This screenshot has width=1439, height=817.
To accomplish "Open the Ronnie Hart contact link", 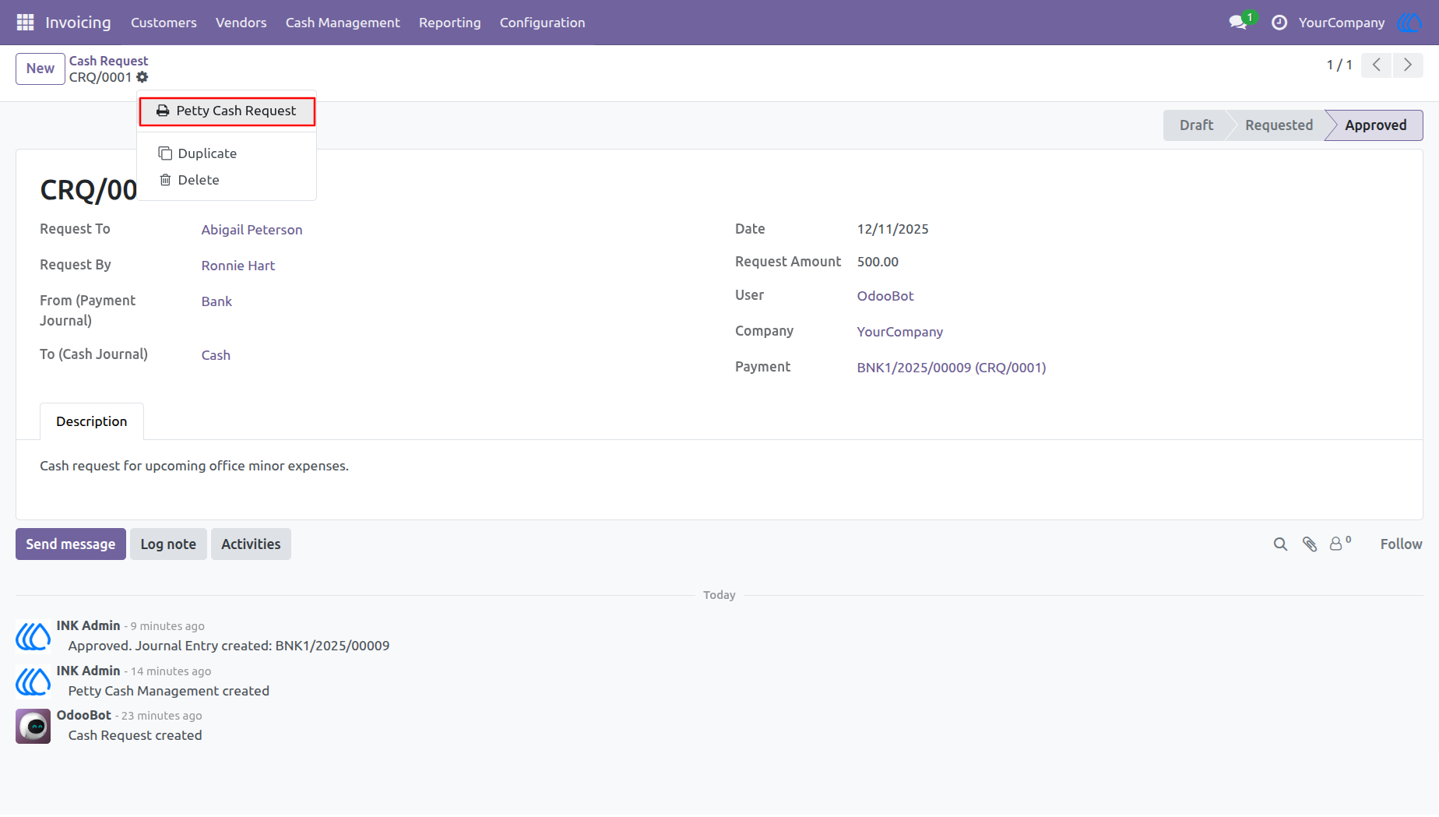I will 238,266.
